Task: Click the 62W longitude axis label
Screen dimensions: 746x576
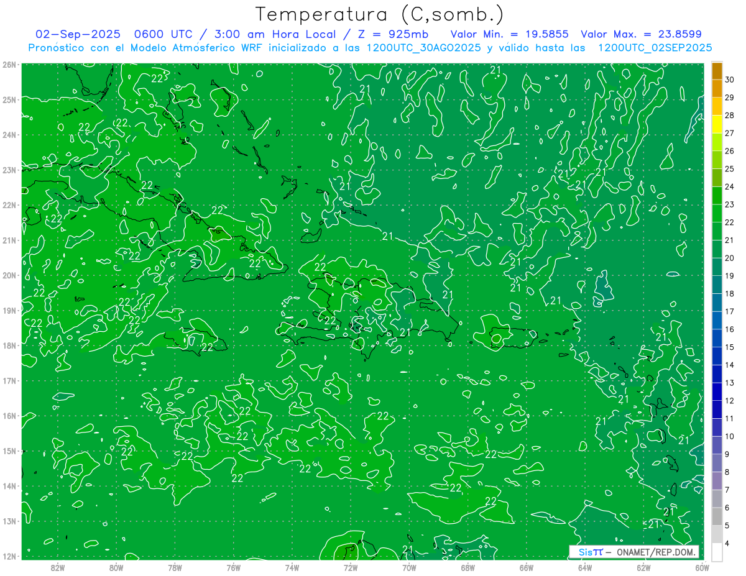Action: 643,567
